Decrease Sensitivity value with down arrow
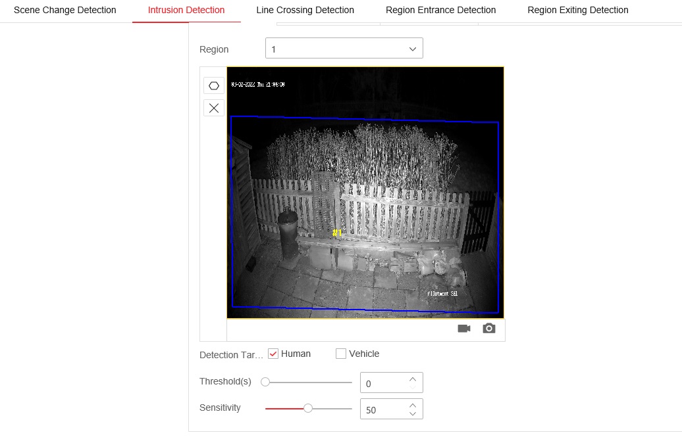The width and height of the screenshot is (682, 441). 413,413
